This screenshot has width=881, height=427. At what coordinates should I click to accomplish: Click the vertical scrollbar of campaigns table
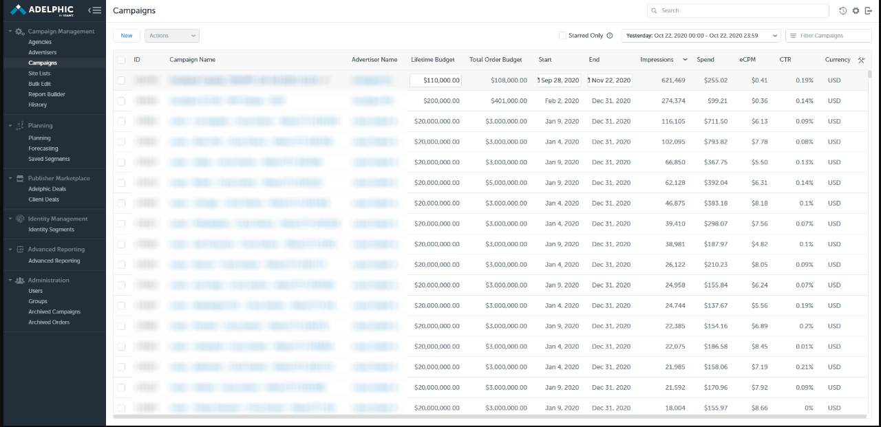tap(869, 74)
